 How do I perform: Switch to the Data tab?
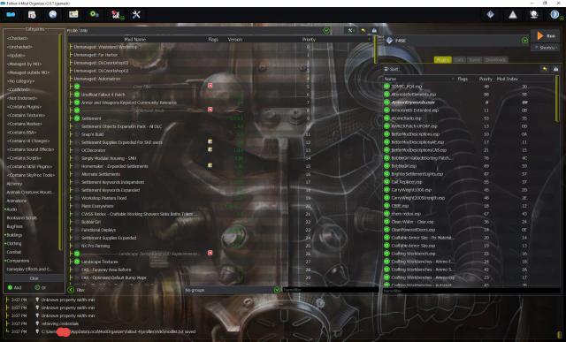[459, 60]
